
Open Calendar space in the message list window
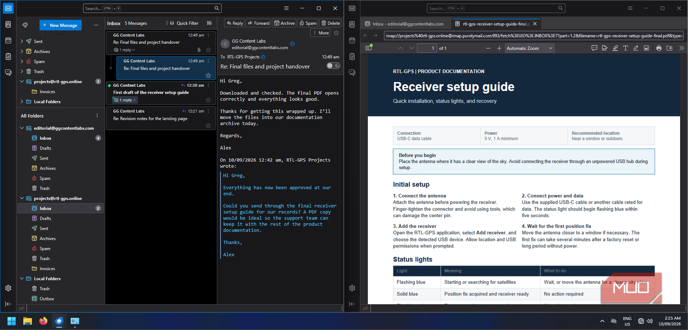[8, 40]
